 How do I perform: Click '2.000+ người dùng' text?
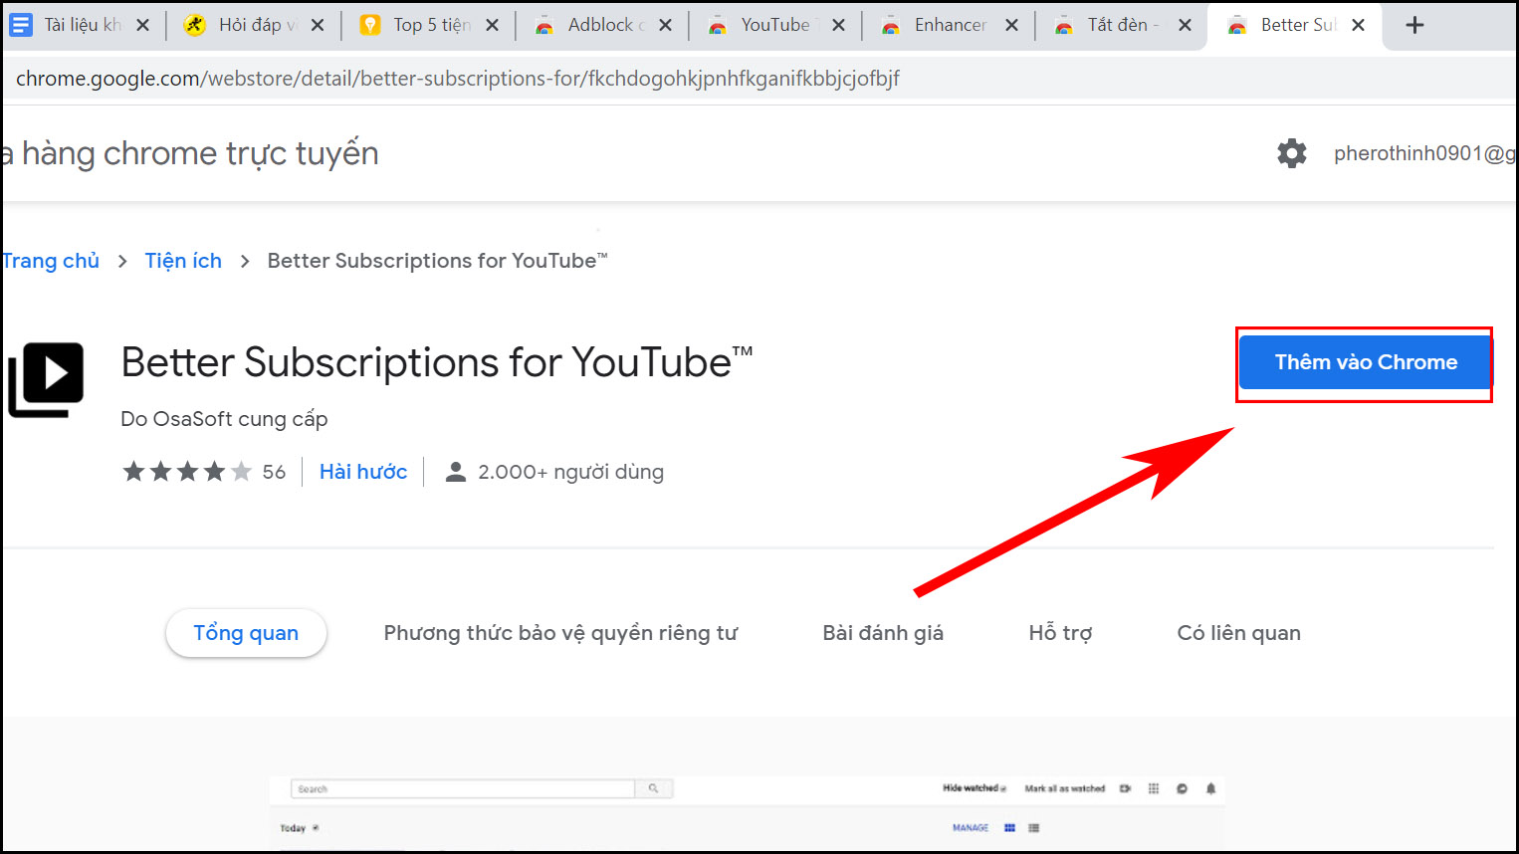click(x=570, y=472)
